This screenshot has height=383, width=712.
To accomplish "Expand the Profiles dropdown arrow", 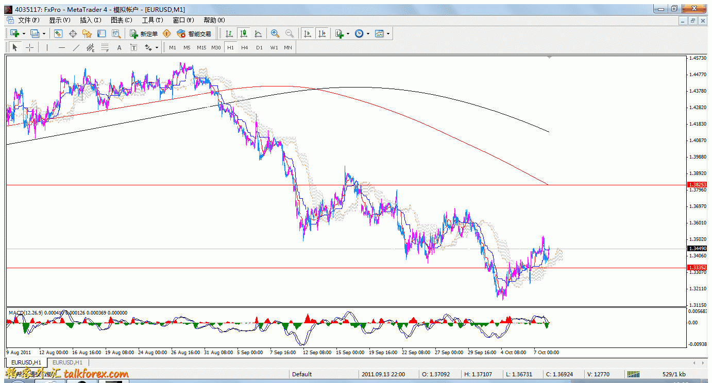I will (x=44, y=34).
